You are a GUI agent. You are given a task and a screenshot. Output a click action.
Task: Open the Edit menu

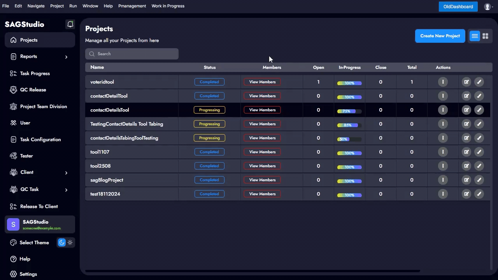tap(18, 6)
